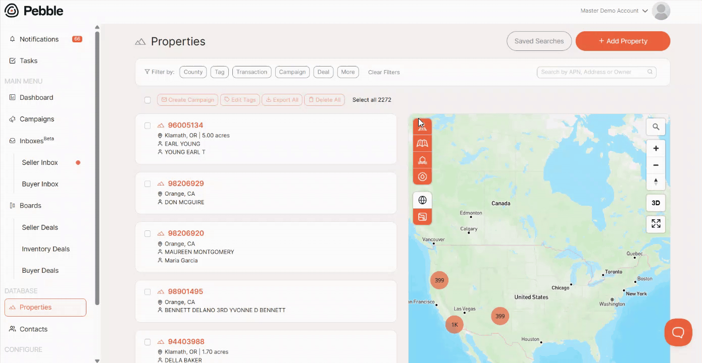702x363 pixels.
Task: Open property 96005134
Action: (x=185, y=126)
